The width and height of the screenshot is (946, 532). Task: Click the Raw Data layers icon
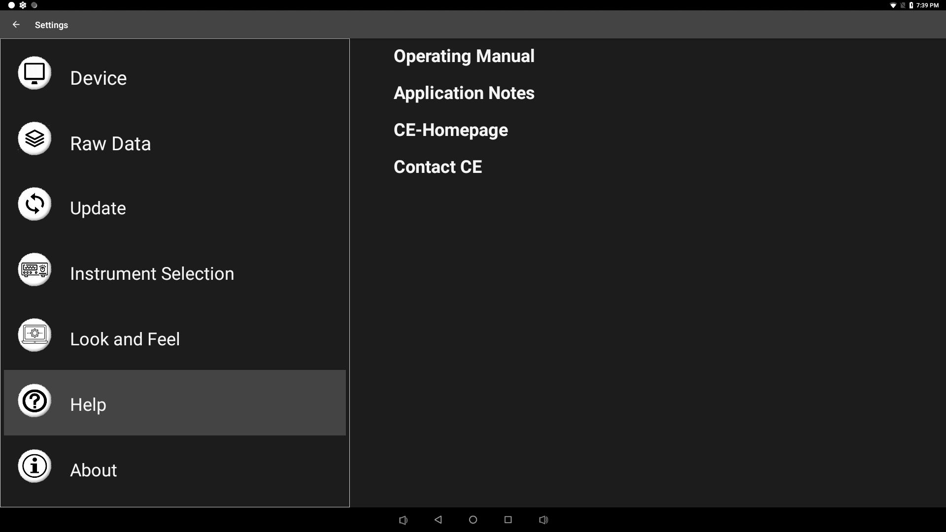click(x=34, y=138)
